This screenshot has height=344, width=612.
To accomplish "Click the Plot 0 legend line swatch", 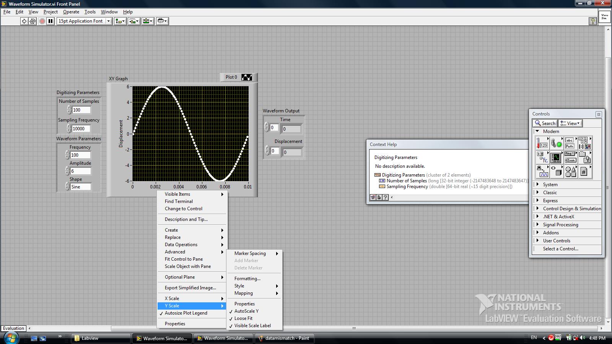I will [x=247, y=77].
